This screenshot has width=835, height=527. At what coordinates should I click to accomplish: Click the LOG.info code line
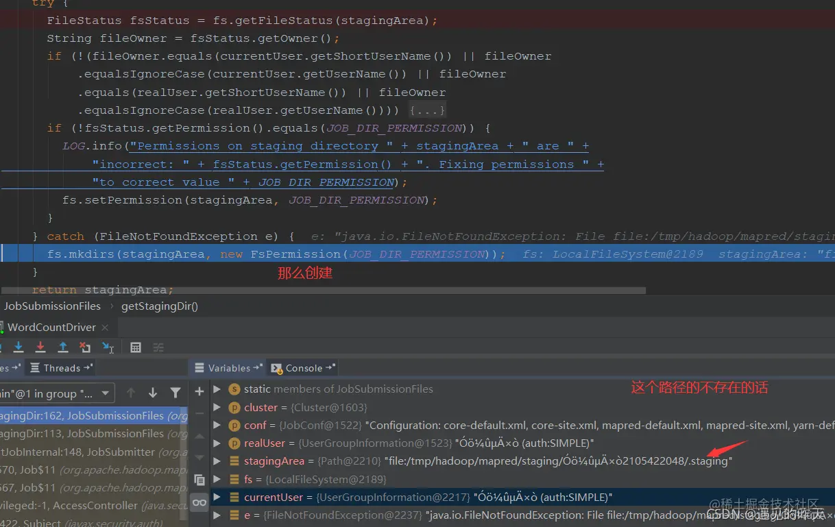pyautogui.click(x=326, y=146)
